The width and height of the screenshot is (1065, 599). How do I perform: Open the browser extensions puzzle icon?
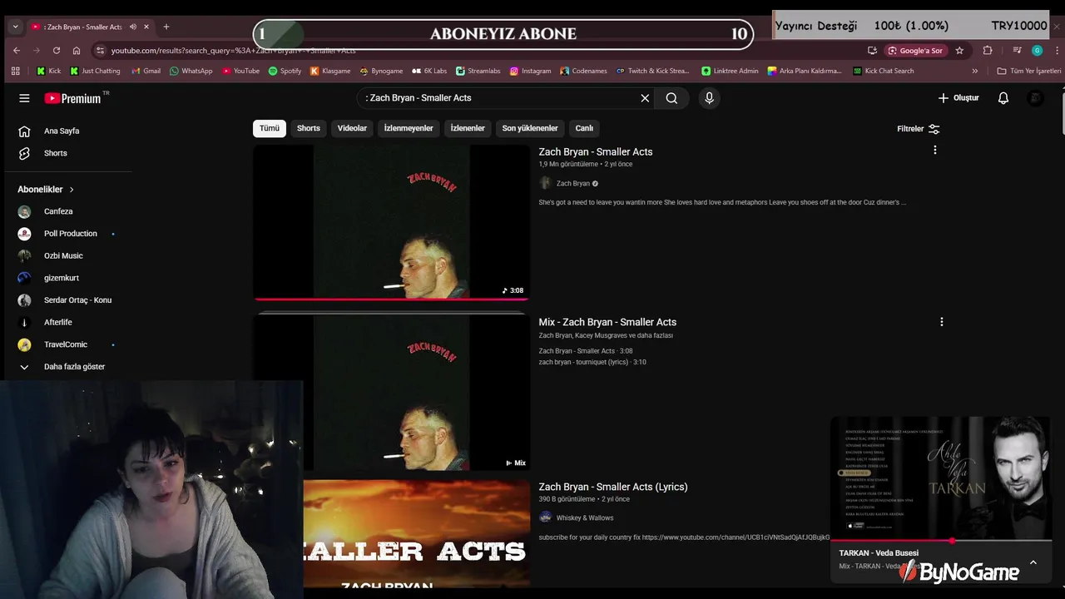pos(988,50)
